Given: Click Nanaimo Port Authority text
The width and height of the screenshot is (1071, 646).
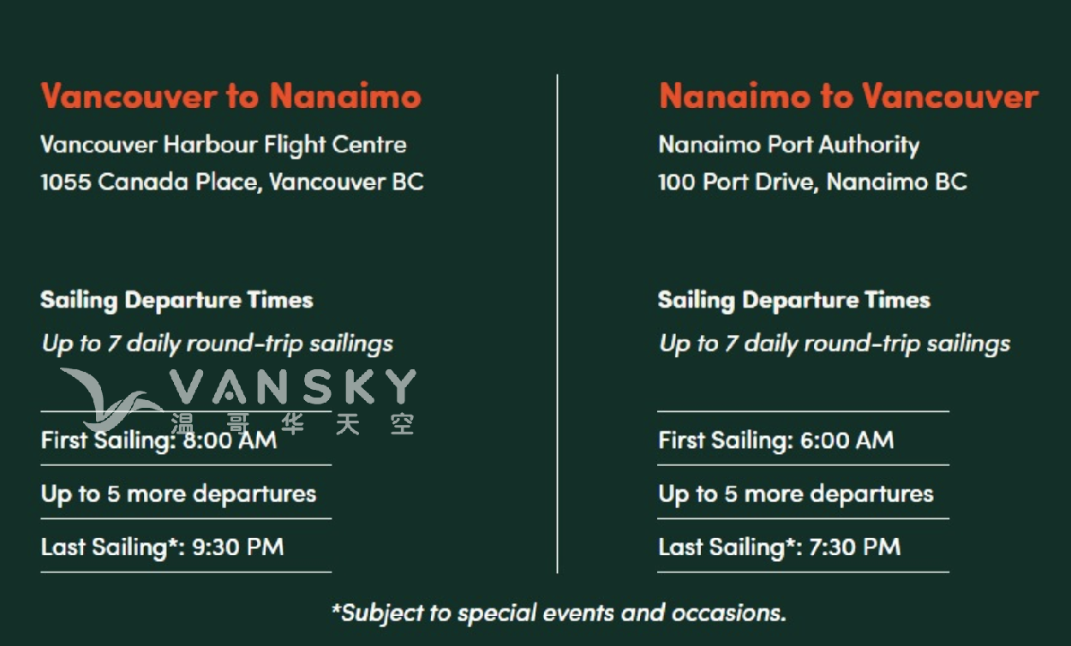Looking at the screenshot, I should click(788, 145).
